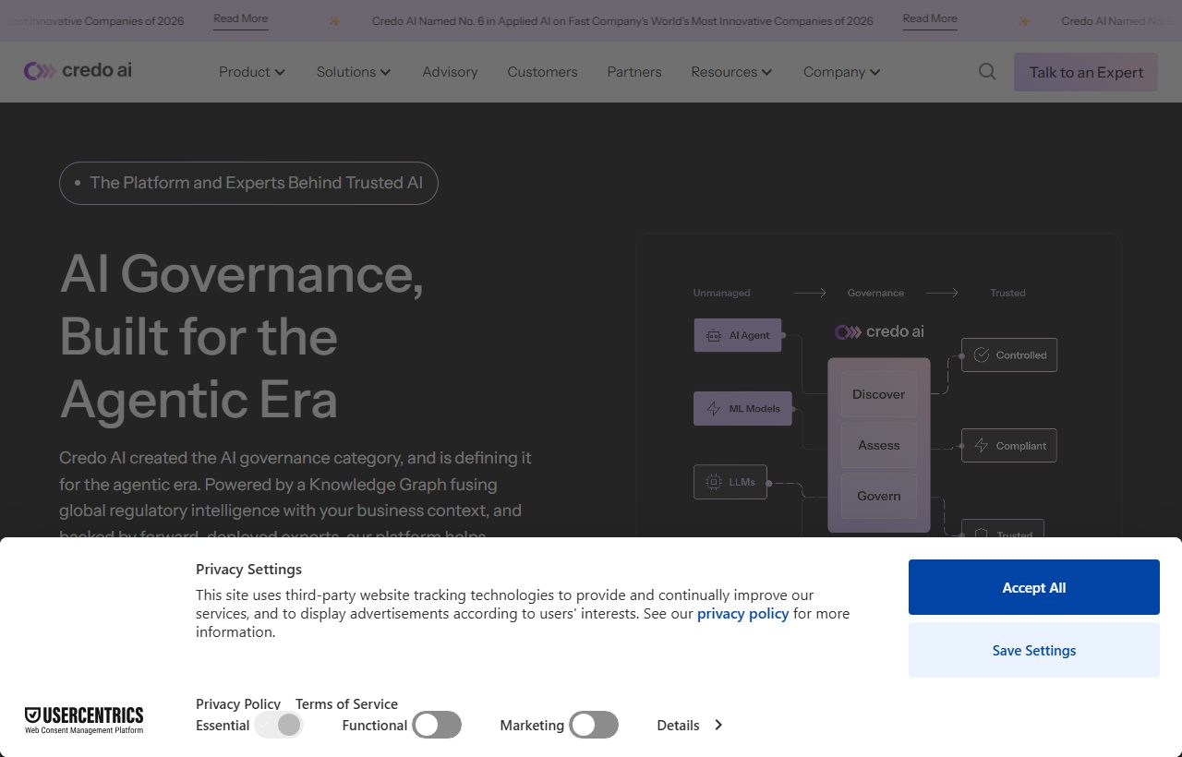Click the Privacy Settings heading
The width and height of the screenshot is (1182, 757).
[x=248, y=569]
